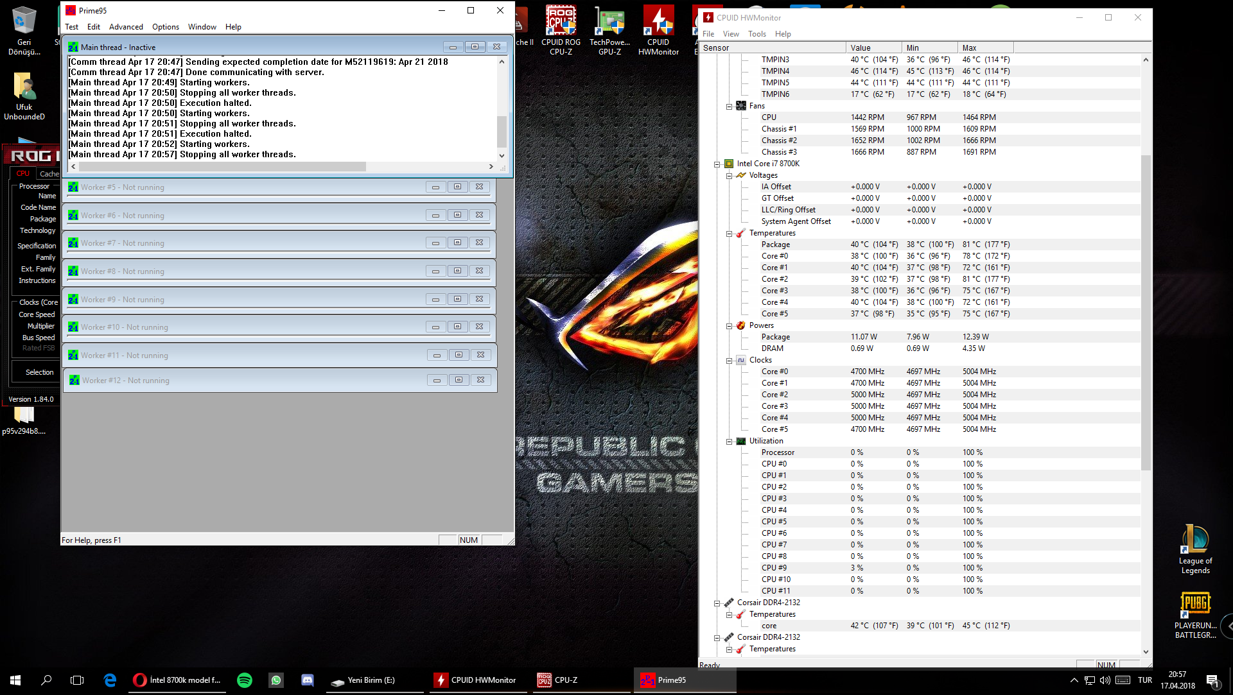Click first Corsair DDR4 memory stick icon

(x=729, y=603)
